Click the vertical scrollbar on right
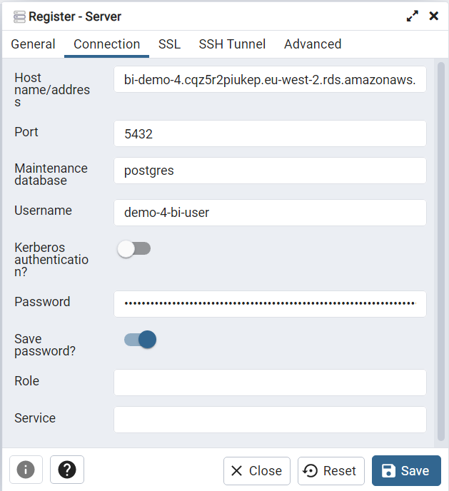This screenshot has height=491, width=449. click(440, 250)
